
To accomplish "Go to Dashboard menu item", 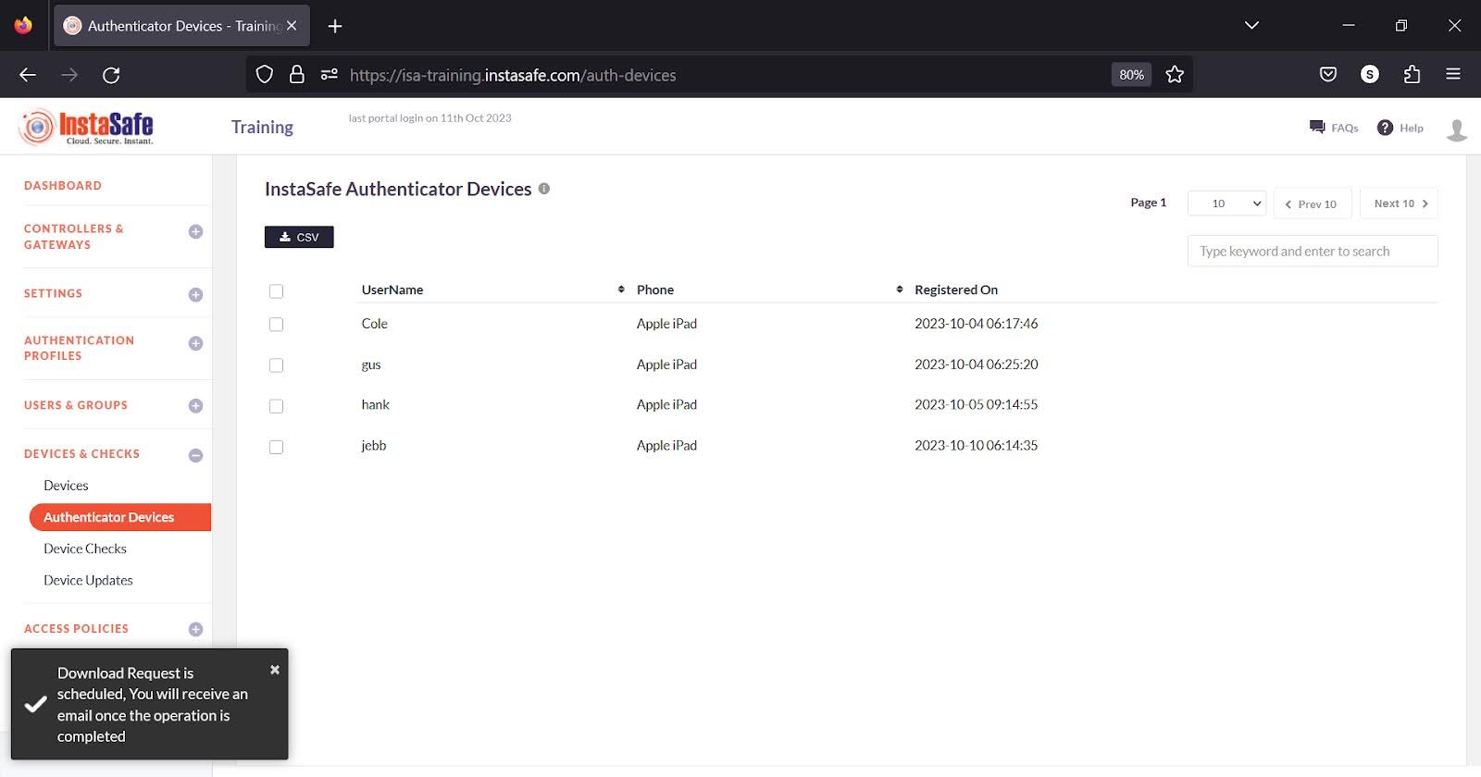I will tap(63, 186).
